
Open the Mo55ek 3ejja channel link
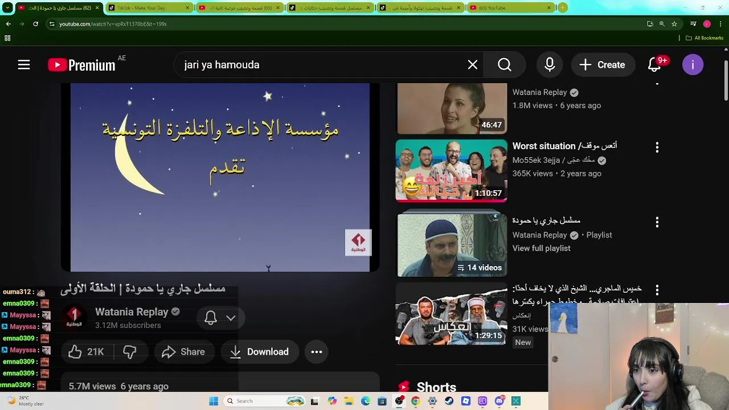(x=554, y=160)
